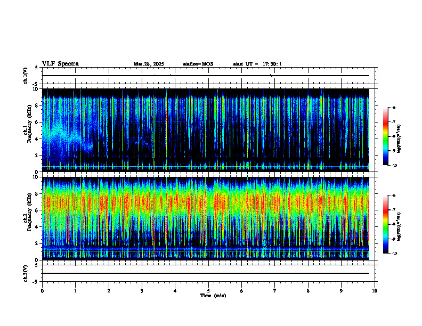Screen dimensions: 422x326
Task: Click the "8" kHz tick on ch.1 frequency axis
Action: click(37, 105)
